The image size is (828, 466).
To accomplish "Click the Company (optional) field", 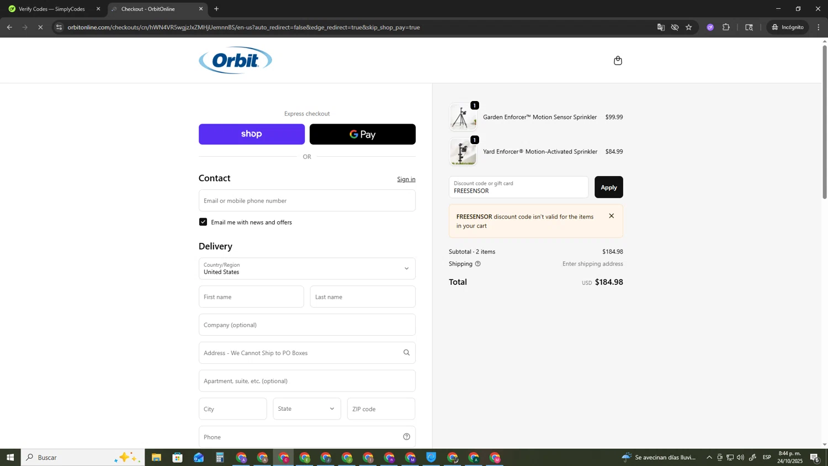I will (307, 325).
